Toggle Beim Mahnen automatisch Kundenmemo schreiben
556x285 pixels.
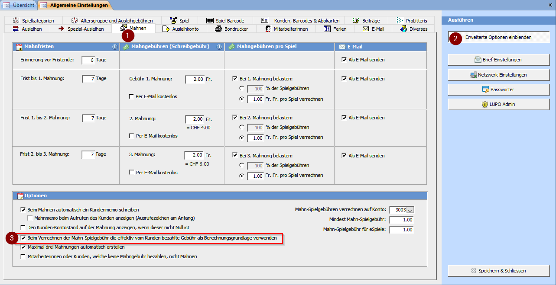(x=23, y=210)
